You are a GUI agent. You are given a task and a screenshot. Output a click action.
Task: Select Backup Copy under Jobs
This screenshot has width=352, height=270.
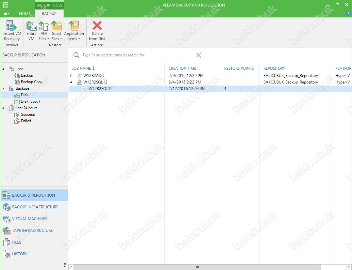point(32,82)
